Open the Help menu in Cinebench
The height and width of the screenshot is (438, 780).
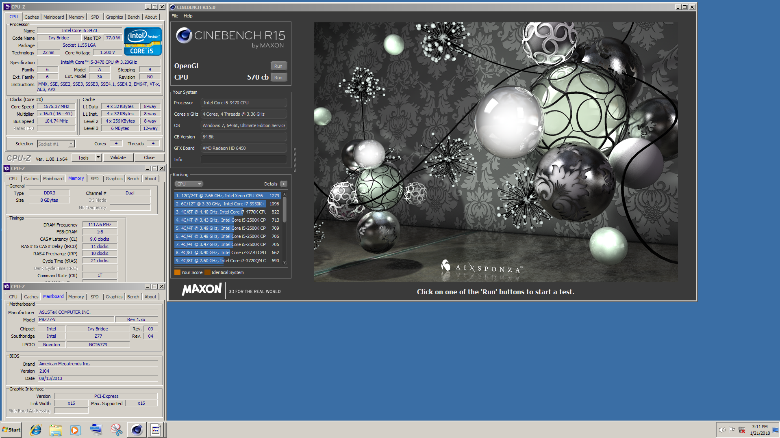tap(188, 16)
